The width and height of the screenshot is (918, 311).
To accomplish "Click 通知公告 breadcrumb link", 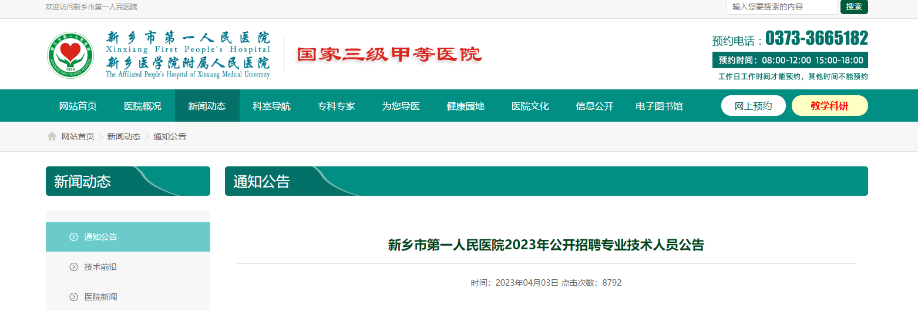I will [x=170, y=136].
